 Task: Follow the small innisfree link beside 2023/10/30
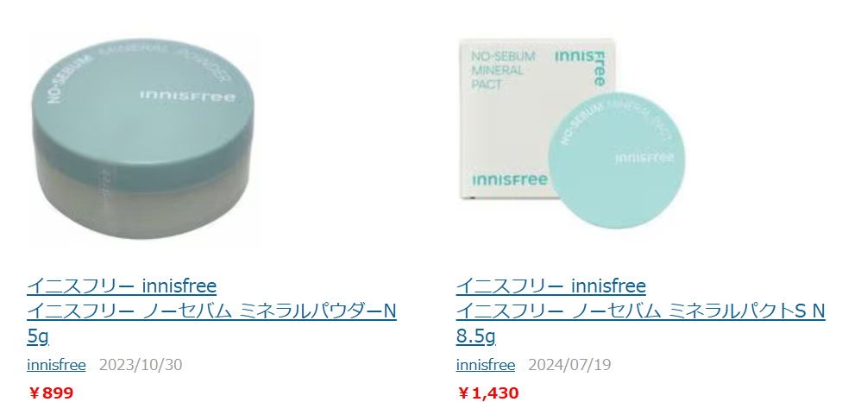56,366
